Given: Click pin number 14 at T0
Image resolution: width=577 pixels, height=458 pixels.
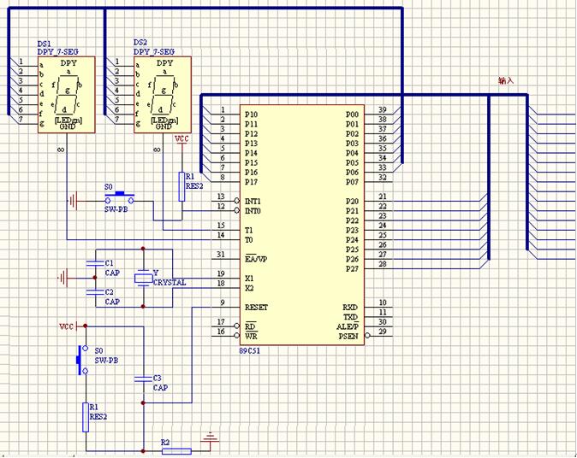Looking at the screenshot, I should tap(221, 235).
